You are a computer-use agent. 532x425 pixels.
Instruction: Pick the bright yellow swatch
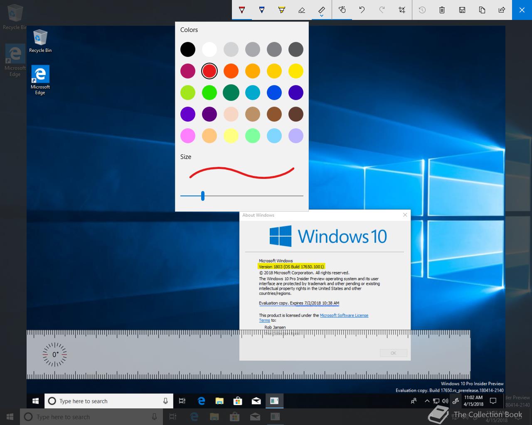(296, 71)
